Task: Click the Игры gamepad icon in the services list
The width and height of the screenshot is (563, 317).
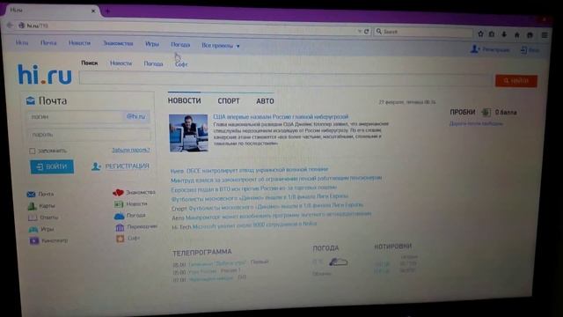Action: tap(33, 229)
